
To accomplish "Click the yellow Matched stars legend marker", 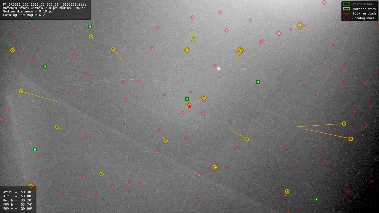I will [x=346, y=9].
